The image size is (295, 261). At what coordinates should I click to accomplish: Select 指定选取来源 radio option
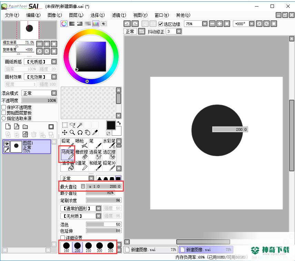[3, 118]
